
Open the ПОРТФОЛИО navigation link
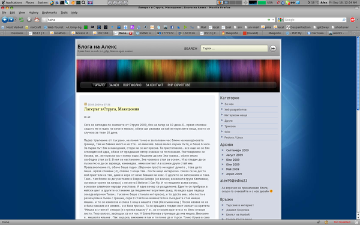tap(132, 85)
